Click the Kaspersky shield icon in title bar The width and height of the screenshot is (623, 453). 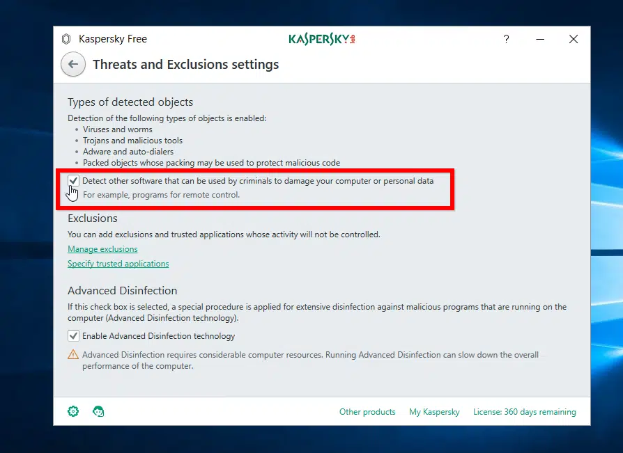pyautogui.click(x=66, y=39)
